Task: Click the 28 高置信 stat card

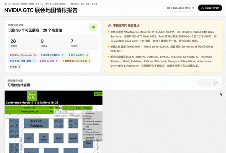Action: 22,43
